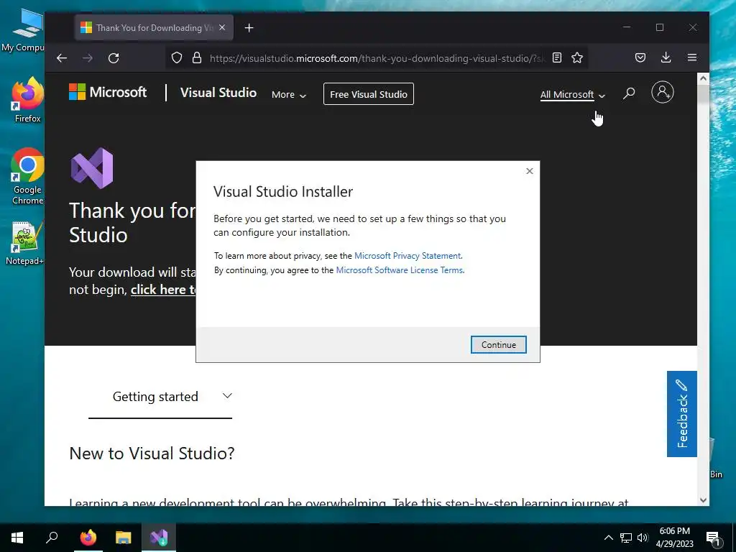Close the Visual Studio Installer dialog
736x552 pixels.
pos(530,171)
